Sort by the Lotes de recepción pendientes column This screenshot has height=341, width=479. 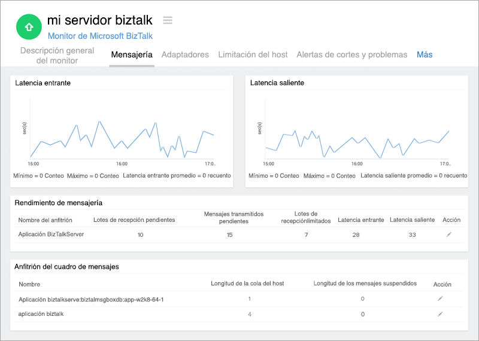click(134, 220)
